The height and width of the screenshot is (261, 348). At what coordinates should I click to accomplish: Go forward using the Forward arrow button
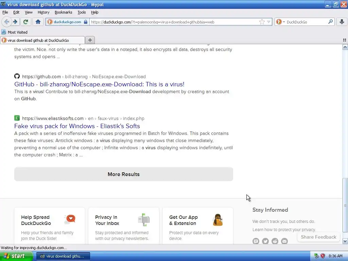(15, 22)
